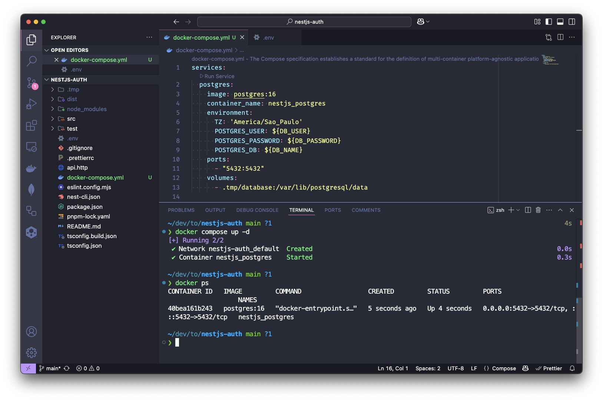Add a new terminal with plus icon
Screen dimensions: 603x401
click(511, 210)
